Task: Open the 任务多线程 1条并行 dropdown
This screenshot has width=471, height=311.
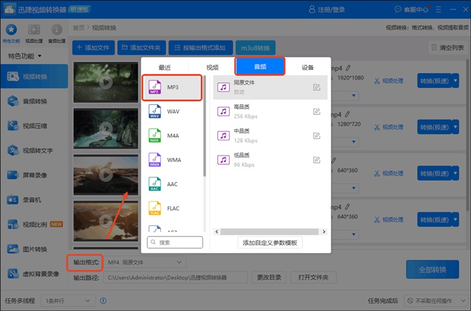Action: point(68,300)
